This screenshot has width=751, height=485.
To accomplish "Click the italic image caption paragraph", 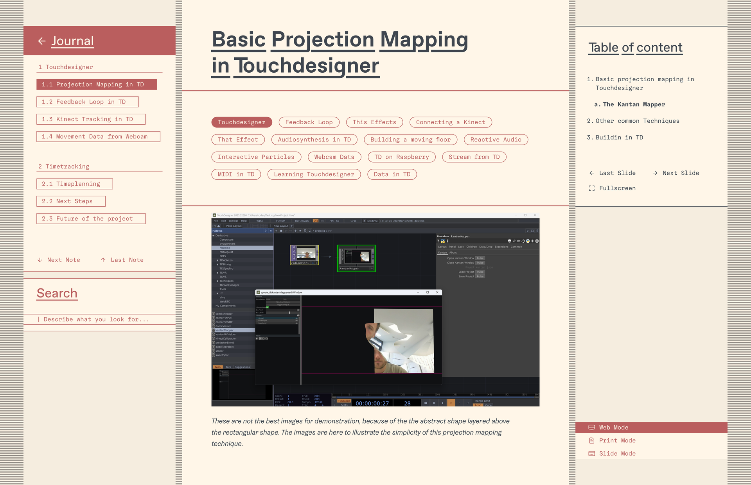I will click(x=361, y=432).
